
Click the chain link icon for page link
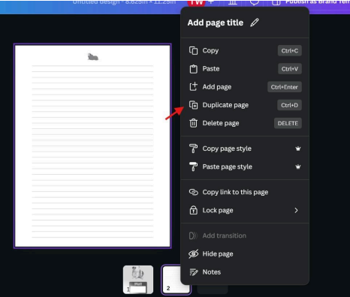tap(193, 192)
